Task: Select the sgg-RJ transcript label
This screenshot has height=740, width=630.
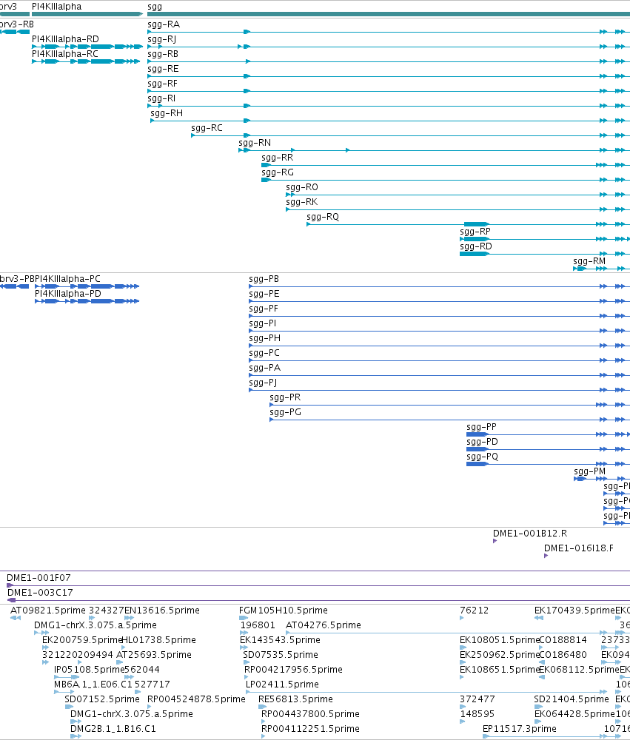Action: click(161, 39)
